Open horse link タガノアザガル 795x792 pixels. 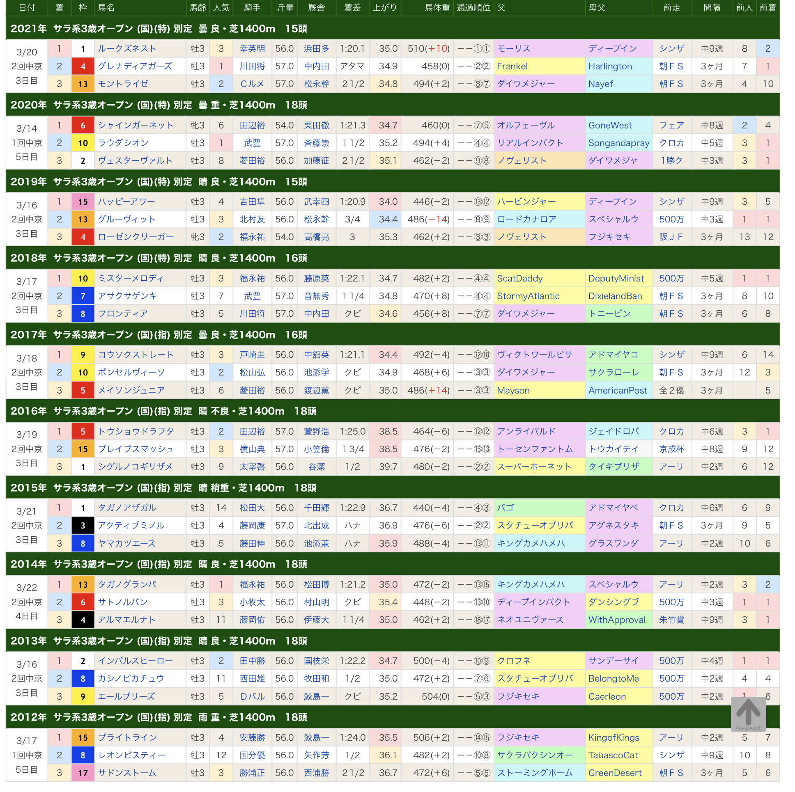(127, 508)
